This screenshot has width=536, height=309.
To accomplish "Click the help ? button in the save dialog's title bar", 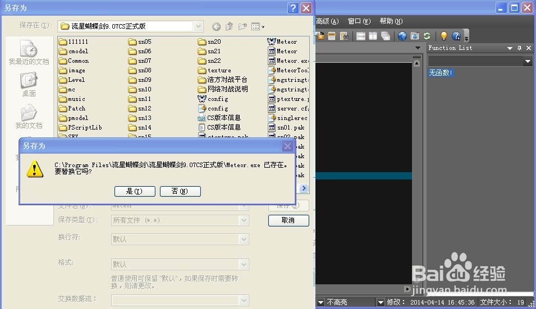I will coord(293,8).
